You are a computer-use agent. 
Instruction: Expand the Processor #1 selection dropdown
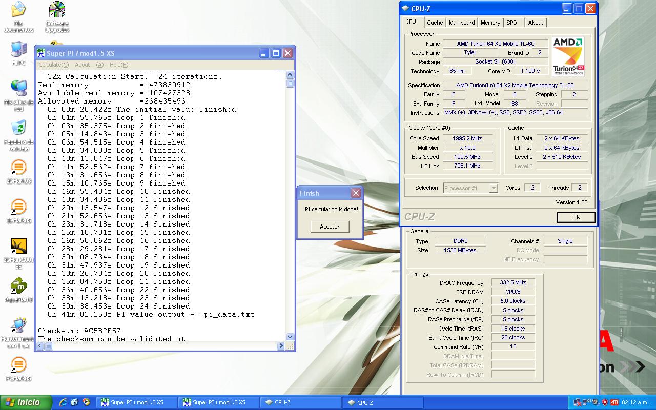click(494, 188)
